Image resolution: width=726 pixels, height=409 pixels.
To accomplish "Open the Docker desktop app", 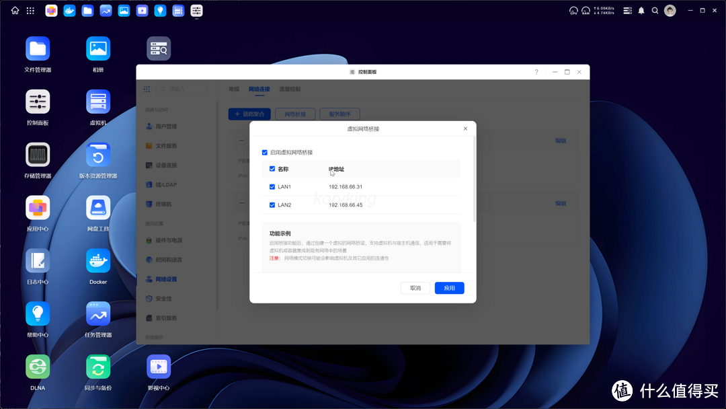I will [98, 261].
